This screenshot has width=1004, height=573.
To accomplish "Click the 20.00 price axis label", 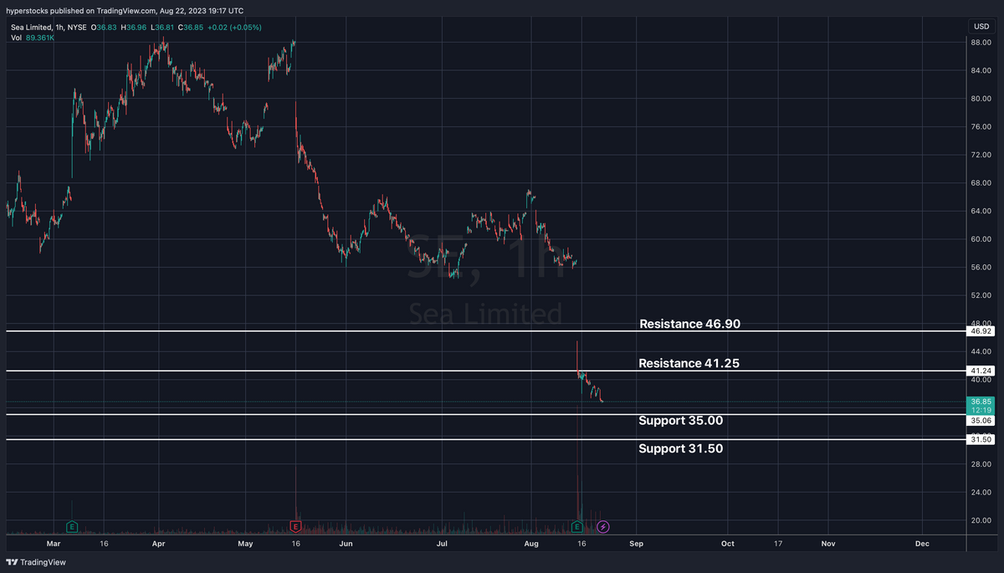I will coord(981,520).
